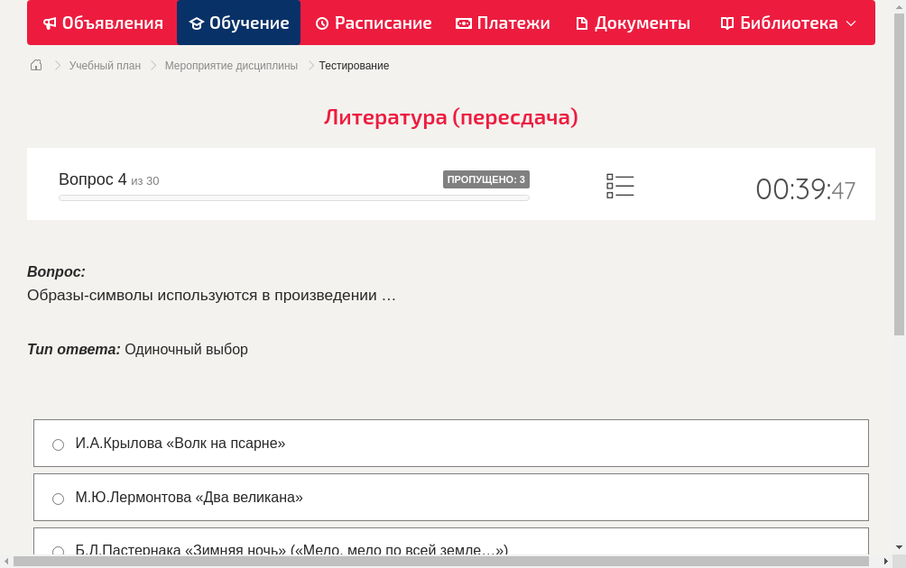Open the home icon in the breadcrumb
Viewport: 906px width, 568px height.
click(x=35, y=65)
